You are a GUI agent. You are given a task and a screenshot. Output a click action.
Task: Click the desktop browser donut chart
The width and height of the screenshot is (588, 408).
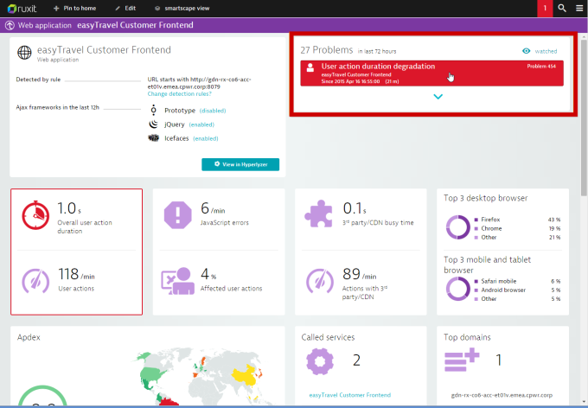tap(458, 227)
